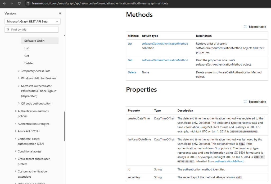The height and width of the screenshot is (184, 271).
Task: Reload the page with refresh icon
Action: coord(19,3)
